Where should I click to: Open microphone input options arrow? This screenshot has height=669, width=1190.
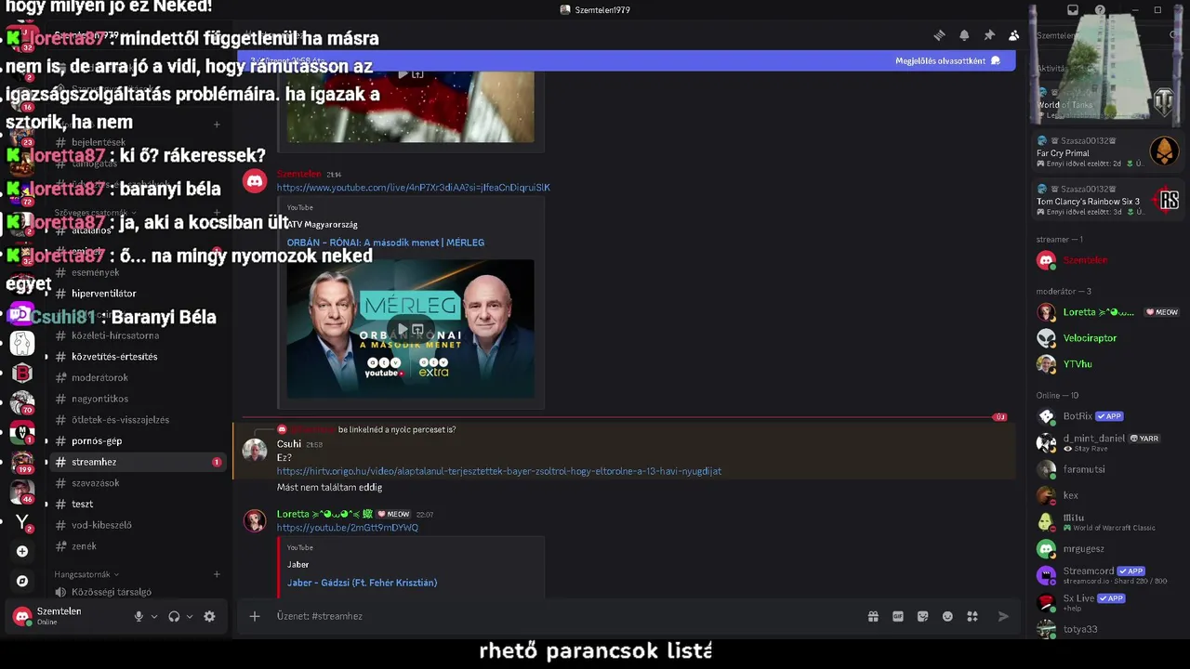[154, 616]
